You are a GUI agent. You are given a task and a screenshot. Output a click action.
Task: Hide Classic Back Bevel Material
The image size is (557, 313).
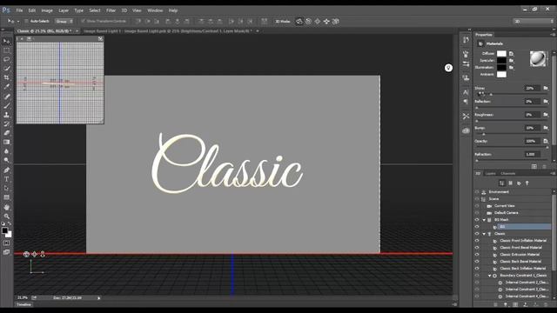pos(477,262)
